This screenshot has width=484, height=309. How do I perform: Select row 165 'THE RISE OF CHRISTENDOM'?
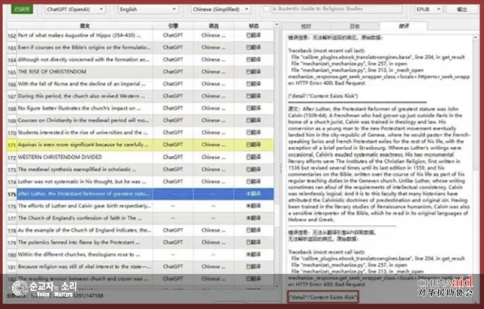[140, 72]
